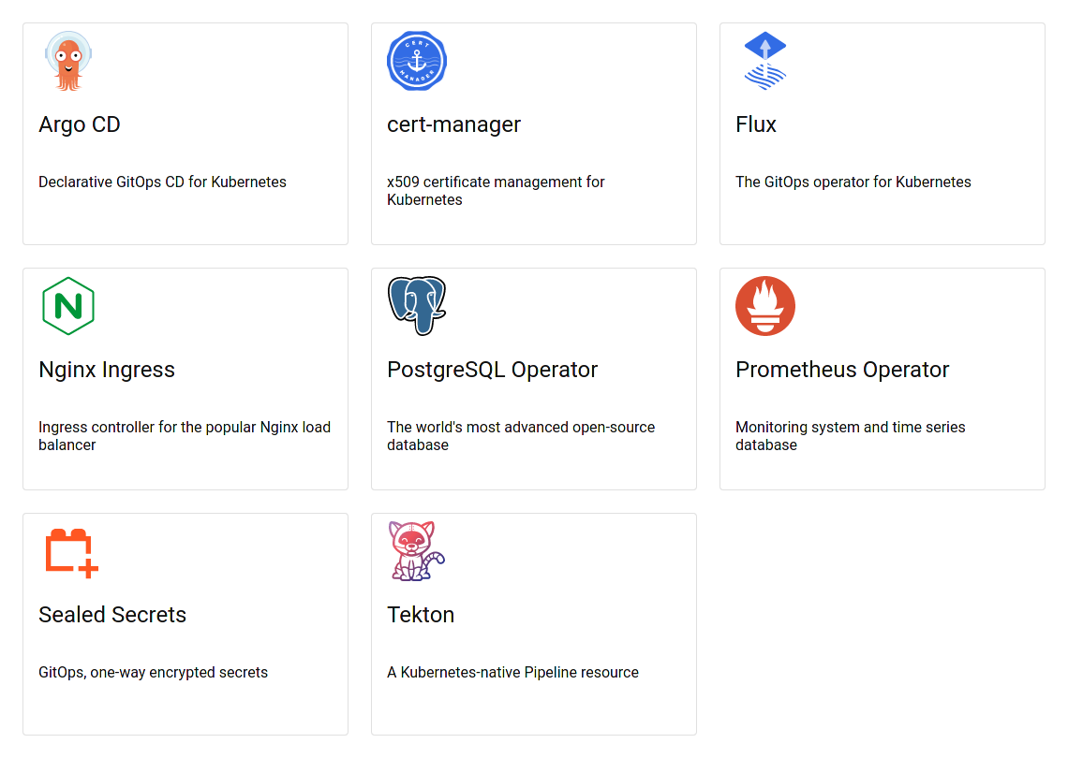1068x758 pixels.
Task: Open the cert-manager heading
Action: (453, 124)
